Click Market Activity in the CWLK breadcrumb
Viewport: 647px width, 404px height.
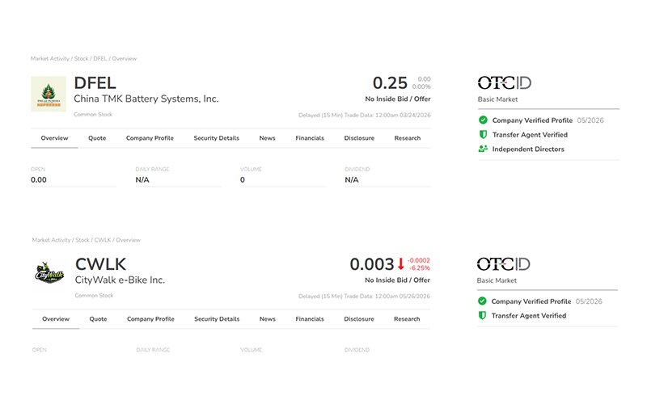click(52, 240)
